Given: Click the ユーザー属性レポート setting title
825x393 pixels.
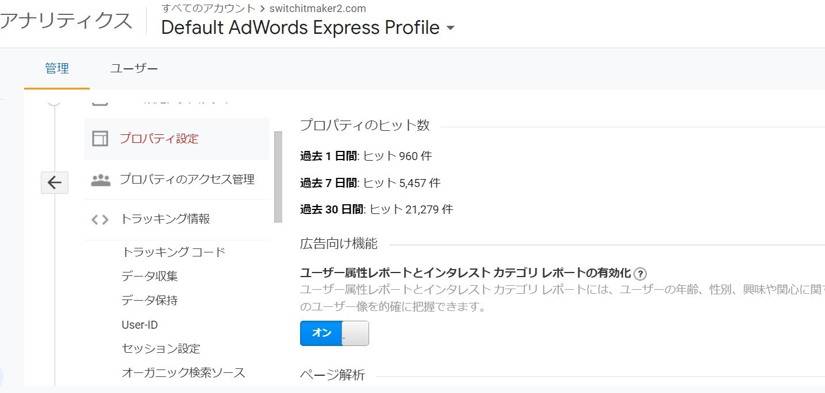Looking at the screenshot, I should click(466, 273).
